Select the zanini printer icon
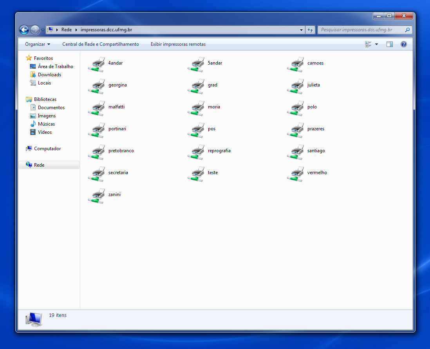Viewport: 430px width, 349px height. click(x=96, y=196)
